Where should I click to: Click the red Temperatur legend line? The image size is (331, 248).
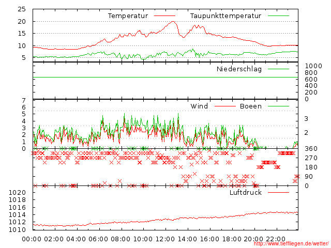pyautogui.click(x=164, y=16)
